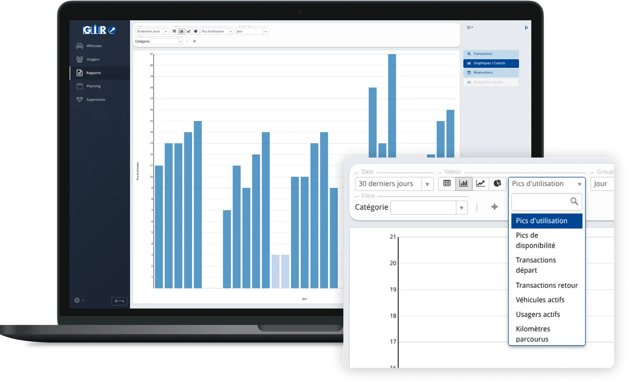Click the Transactions button in right panel

pos(491,54)
